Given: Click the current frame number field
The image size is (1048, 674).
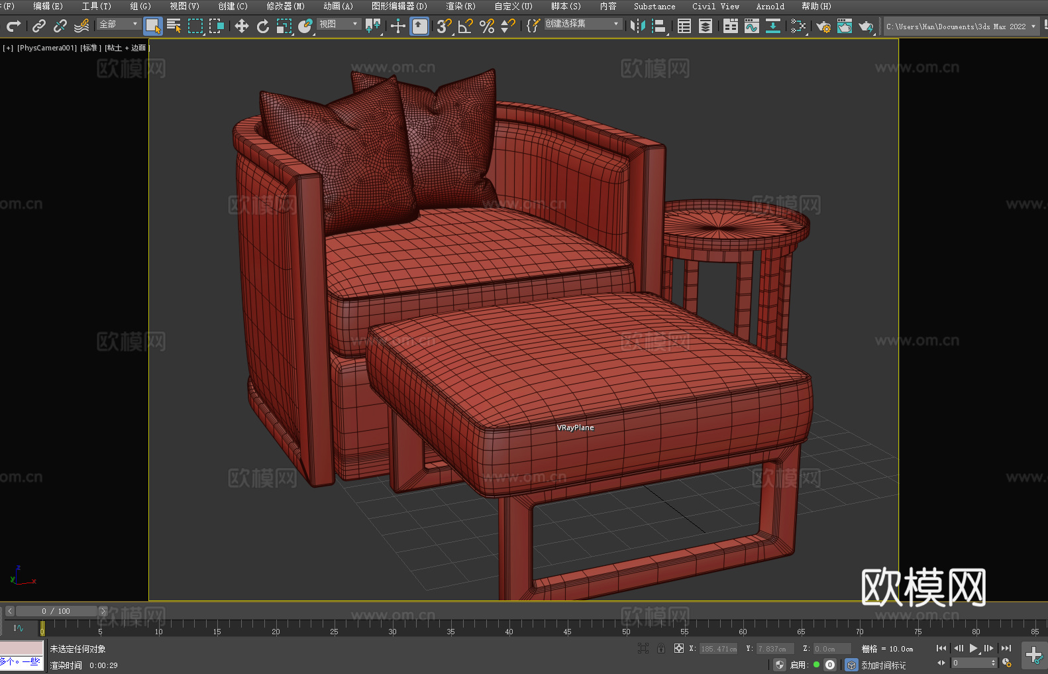Looking at the screenshot, I should (970, 663).
